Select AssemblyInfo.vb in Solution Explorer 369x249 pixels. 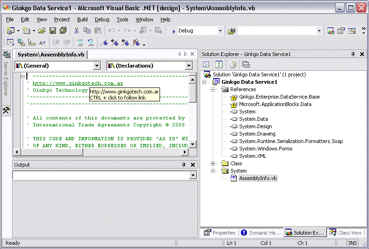click(258, 178)
